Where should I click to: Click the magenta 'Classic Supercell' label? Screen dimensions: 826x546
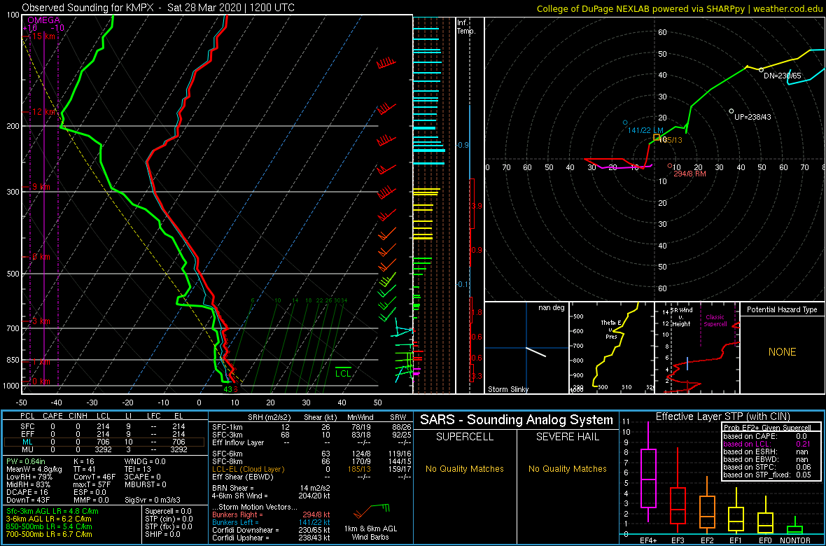coord(715,321)
